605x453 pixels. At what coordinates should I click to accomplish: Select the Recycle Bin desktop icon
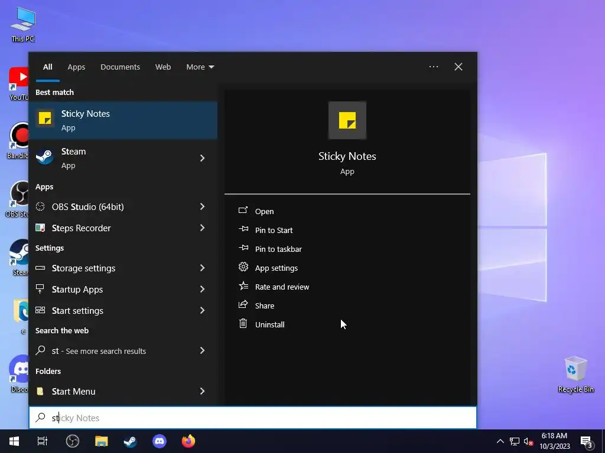tap(575, 375)
